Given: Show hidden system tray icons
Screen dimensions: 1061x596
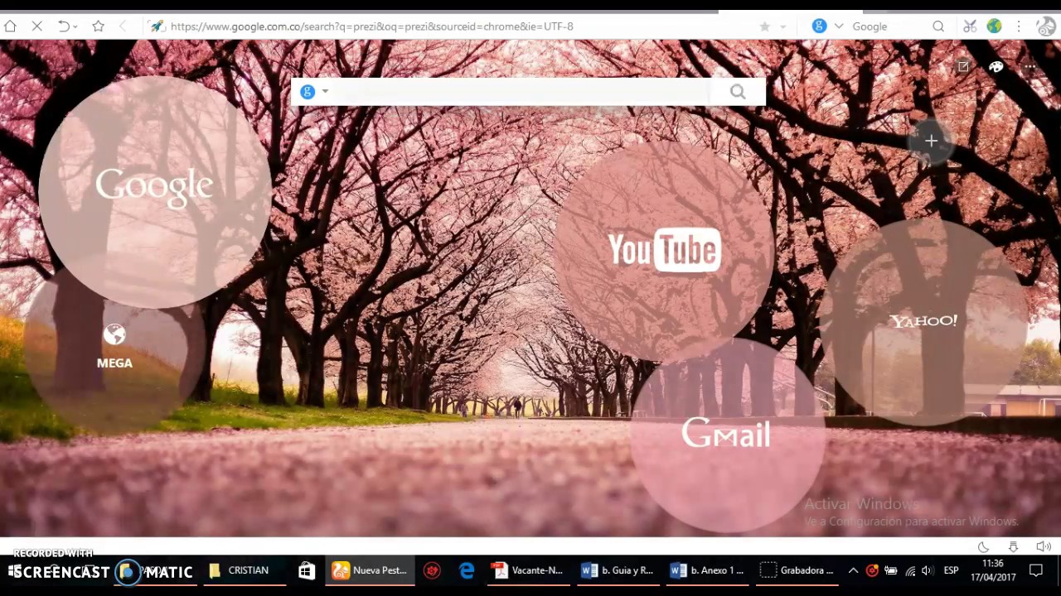Looking at the screenshot, I should tap(853, 570).
